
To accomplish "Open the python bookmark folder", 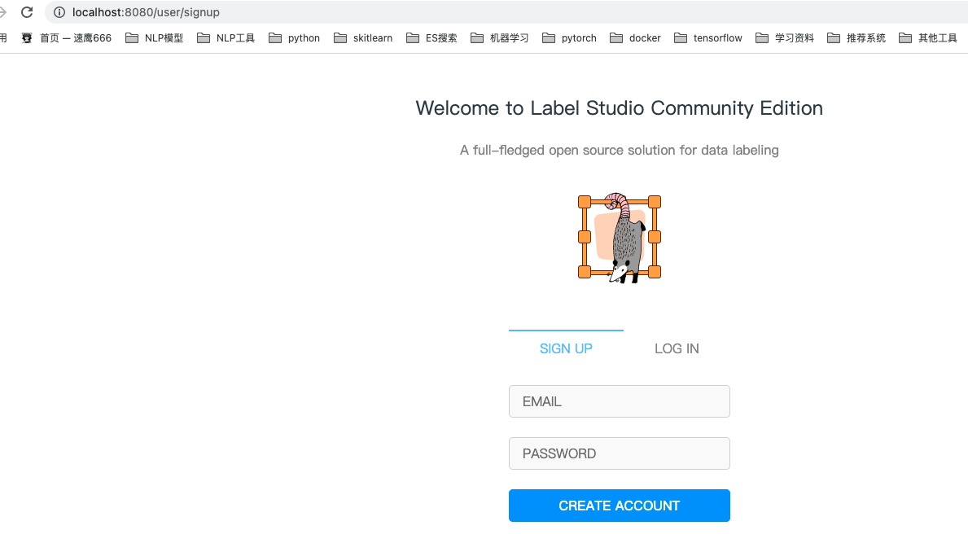I will pos(295,38).
